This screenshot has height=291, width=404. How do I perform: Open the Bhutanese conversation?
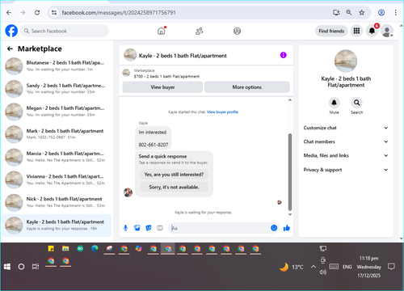(57, 65)
